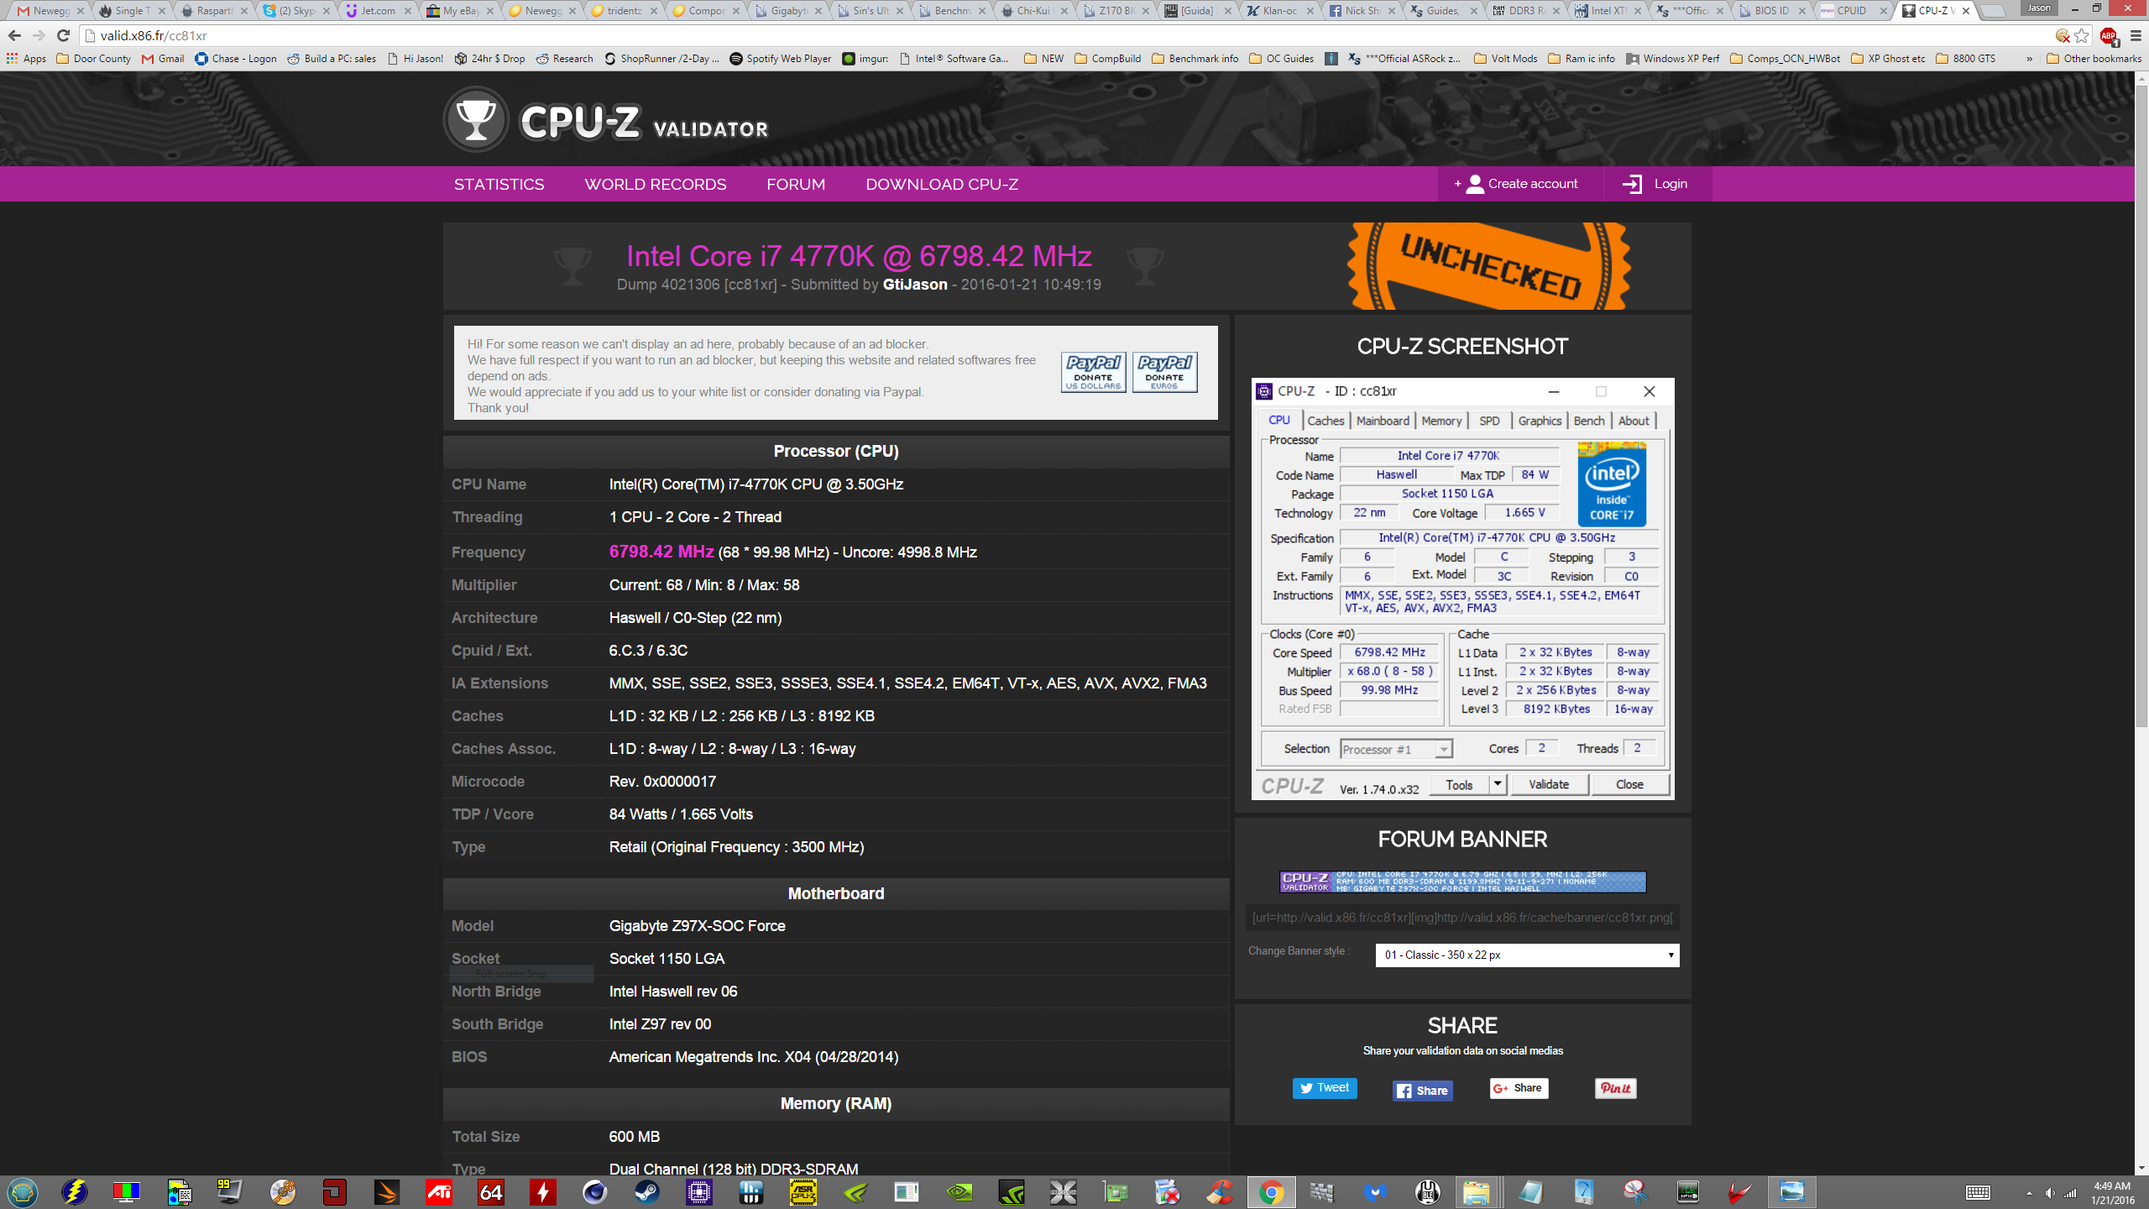
Task: Click the browser Back arrow
Action: click(14, 35)
